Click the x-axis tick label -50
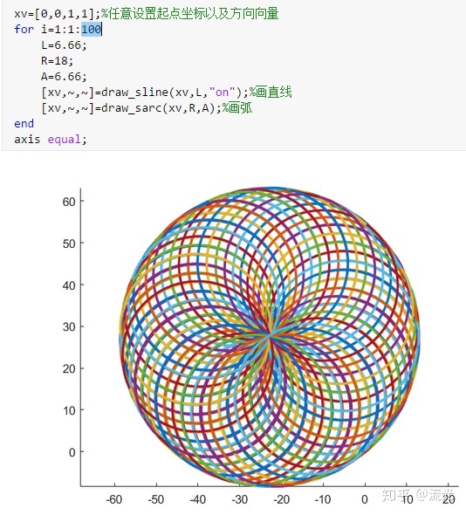The width and height of the screenshot is (466, 515). pos(156,499)
